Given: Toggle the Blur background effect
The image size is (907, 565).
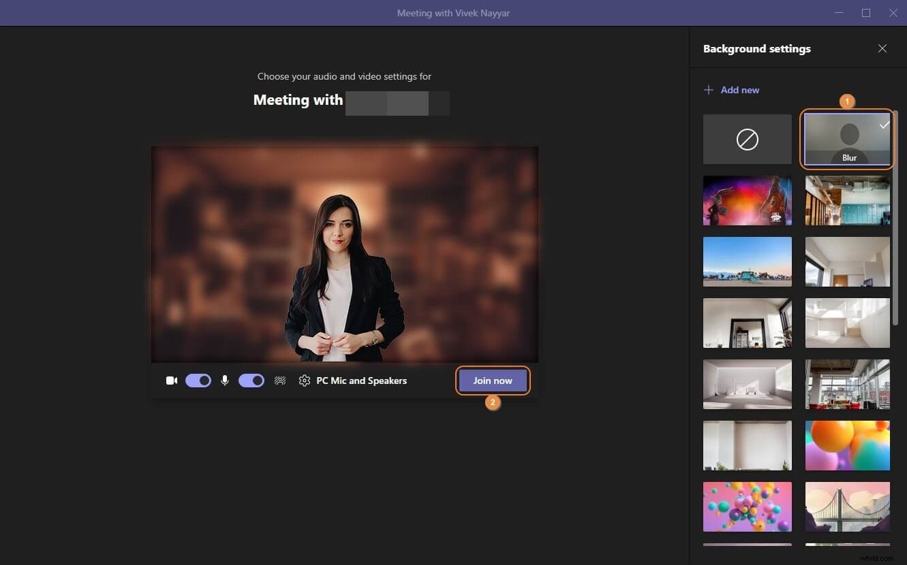Looking at the screenshot, I should (x=847, y=140).
